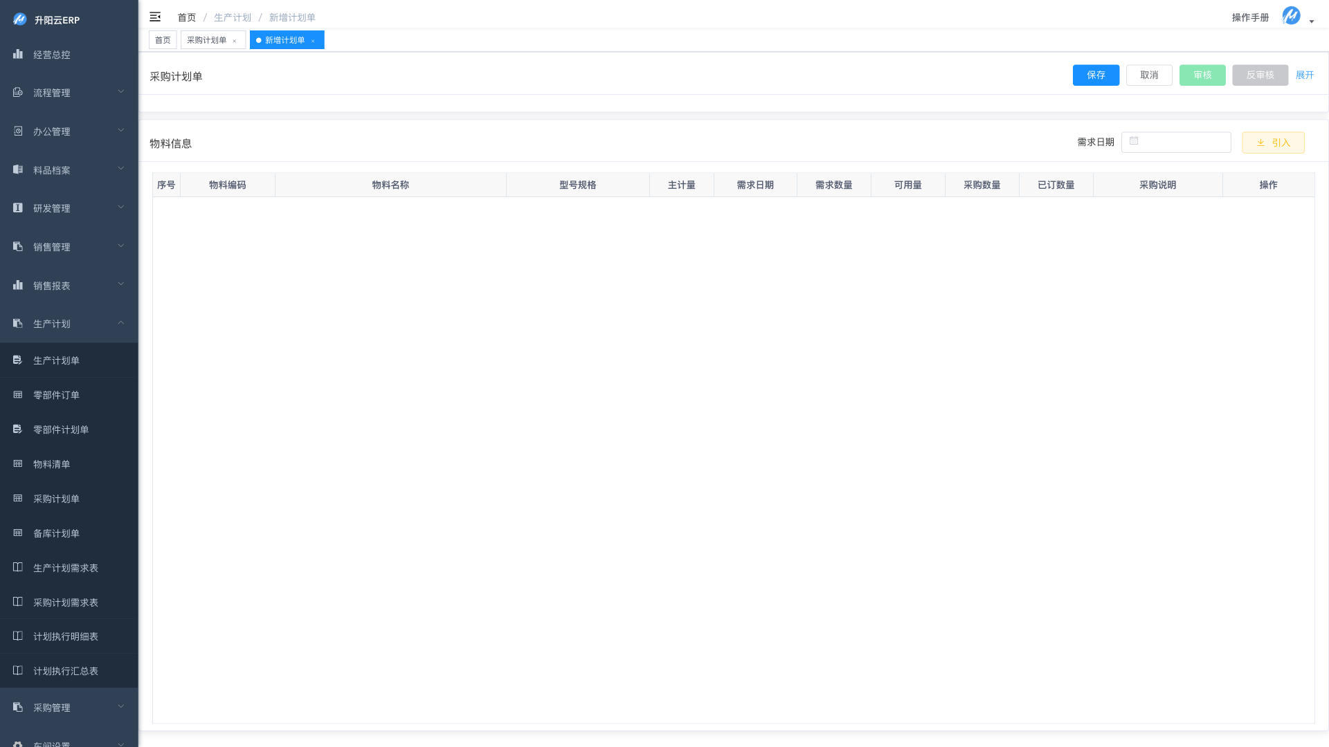This screenshot has height=747, width=1329.
Task: Click the 升阳云ERP logo icon
Action: (x=19, y=19)
